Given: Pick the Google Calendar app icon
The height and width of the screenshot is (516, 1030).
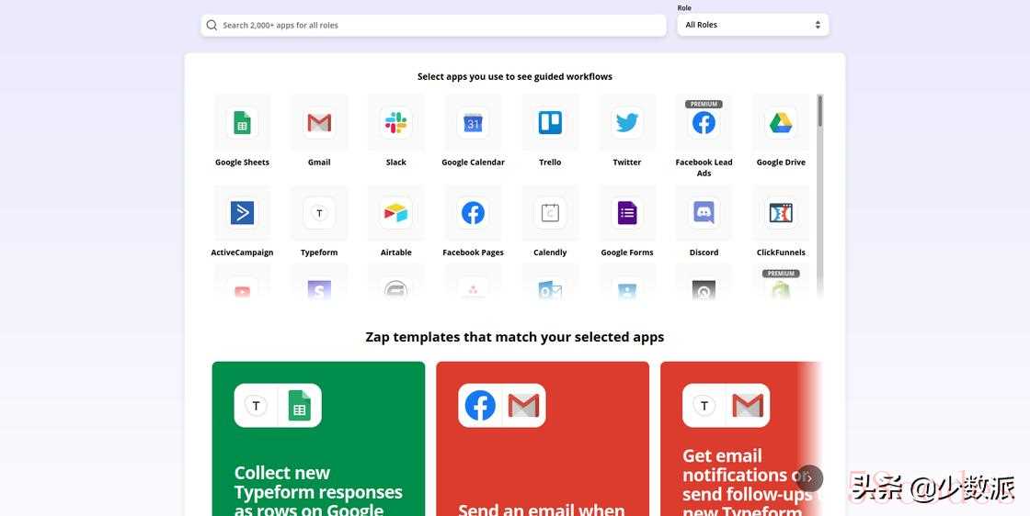Looking at the screenshot, I should click(473, 123).
